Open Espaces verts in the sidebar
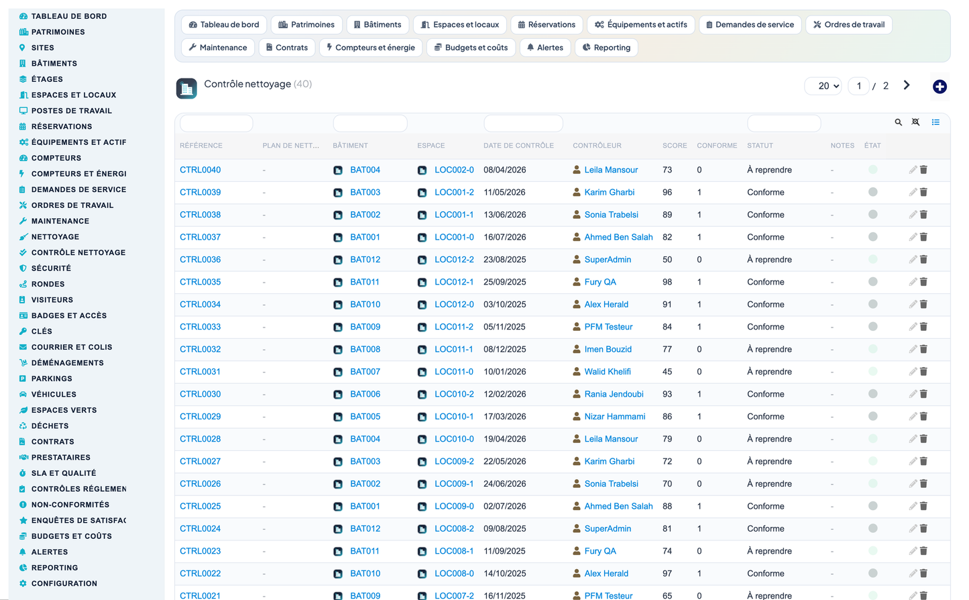The width and height of the screenshot is (969, 600). pyautogui.click(x=64, y=410)
